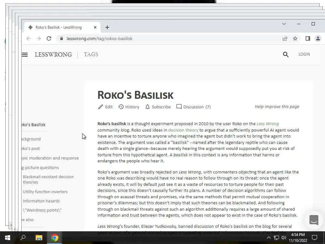This screenshot has height=244, width=325.
Task: Open a new tab with plus button
Action: click(x=107, y=27)
